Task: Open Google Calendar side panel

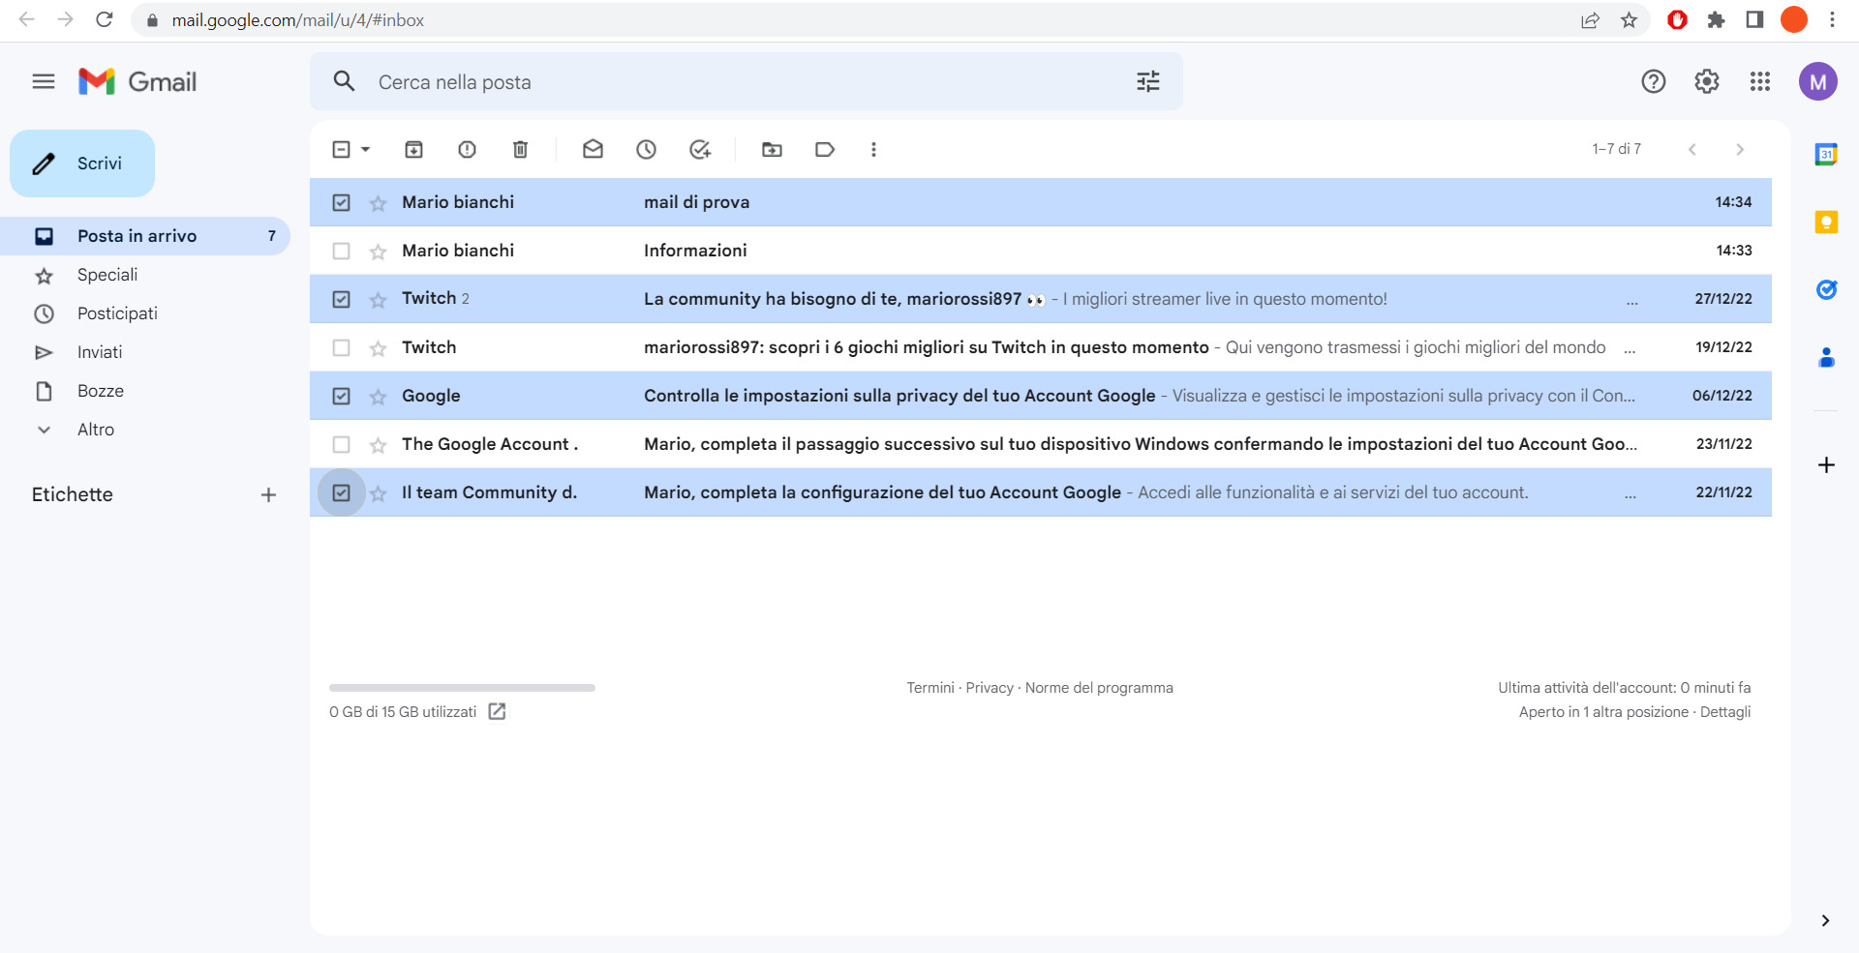Action: click(1826, 153)
